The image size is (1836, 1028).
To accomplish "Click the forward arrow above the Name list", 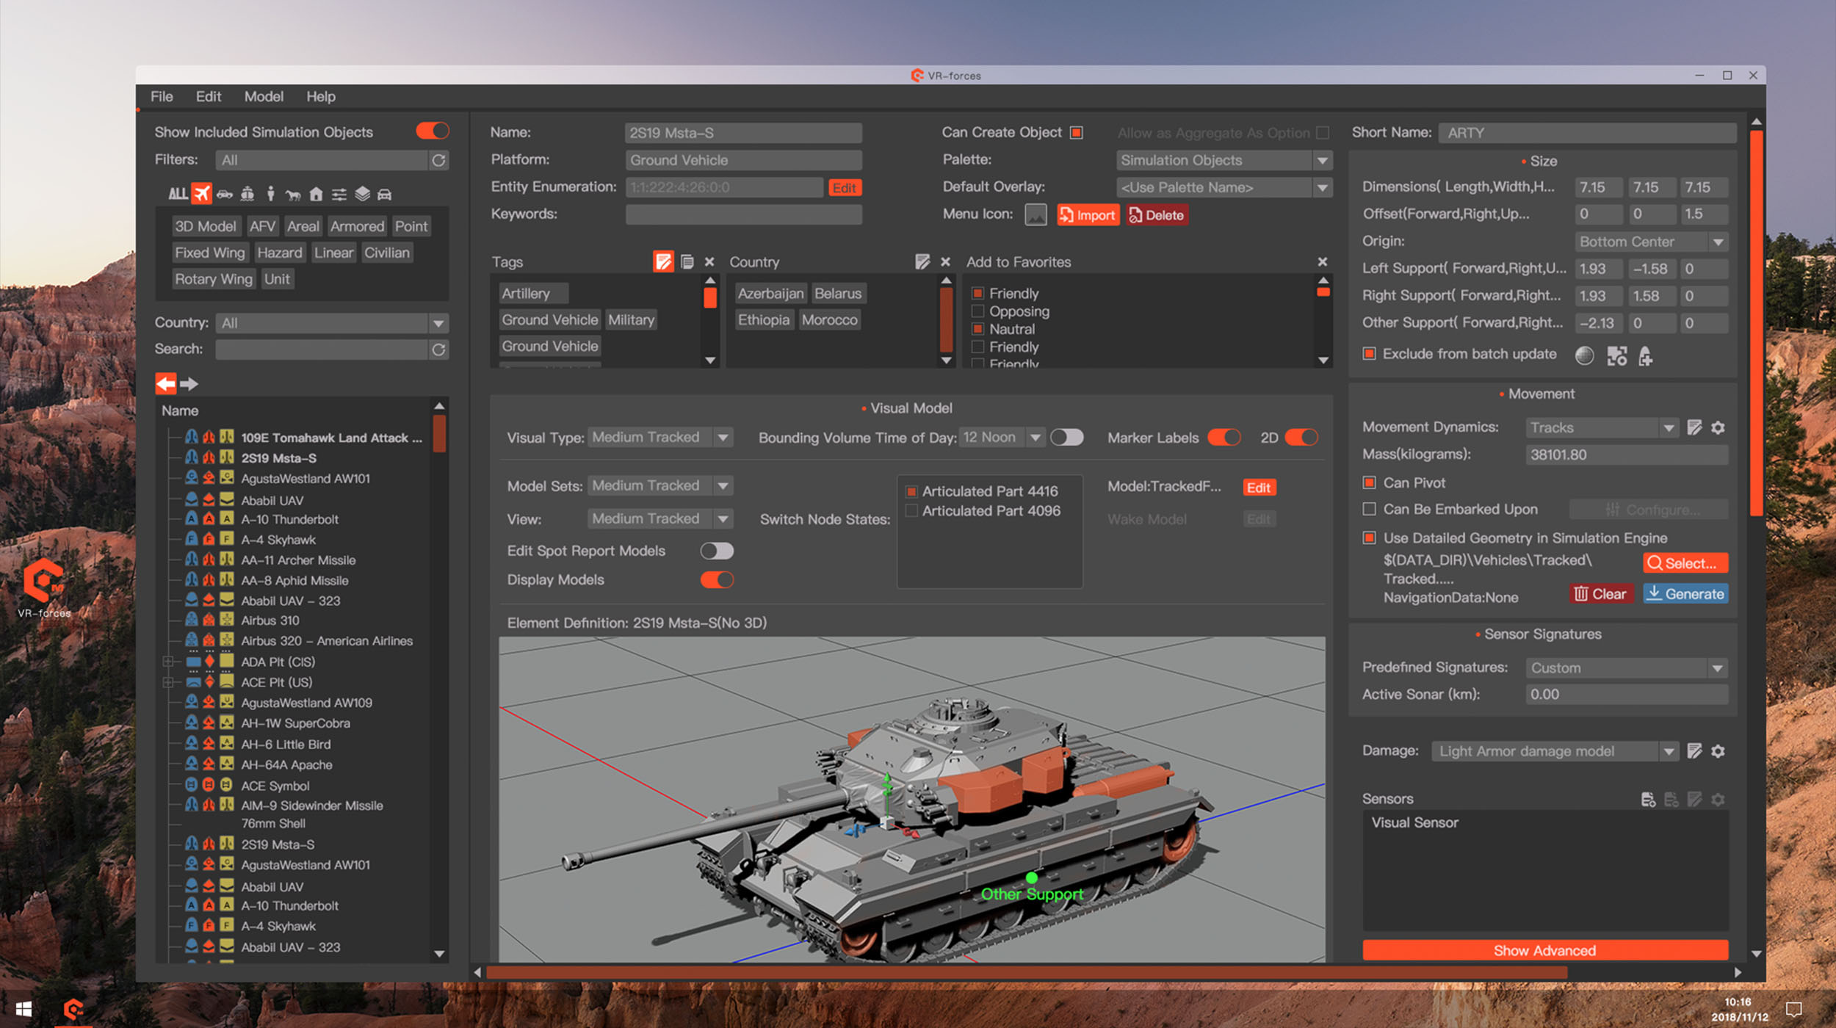I will (189, 383).
